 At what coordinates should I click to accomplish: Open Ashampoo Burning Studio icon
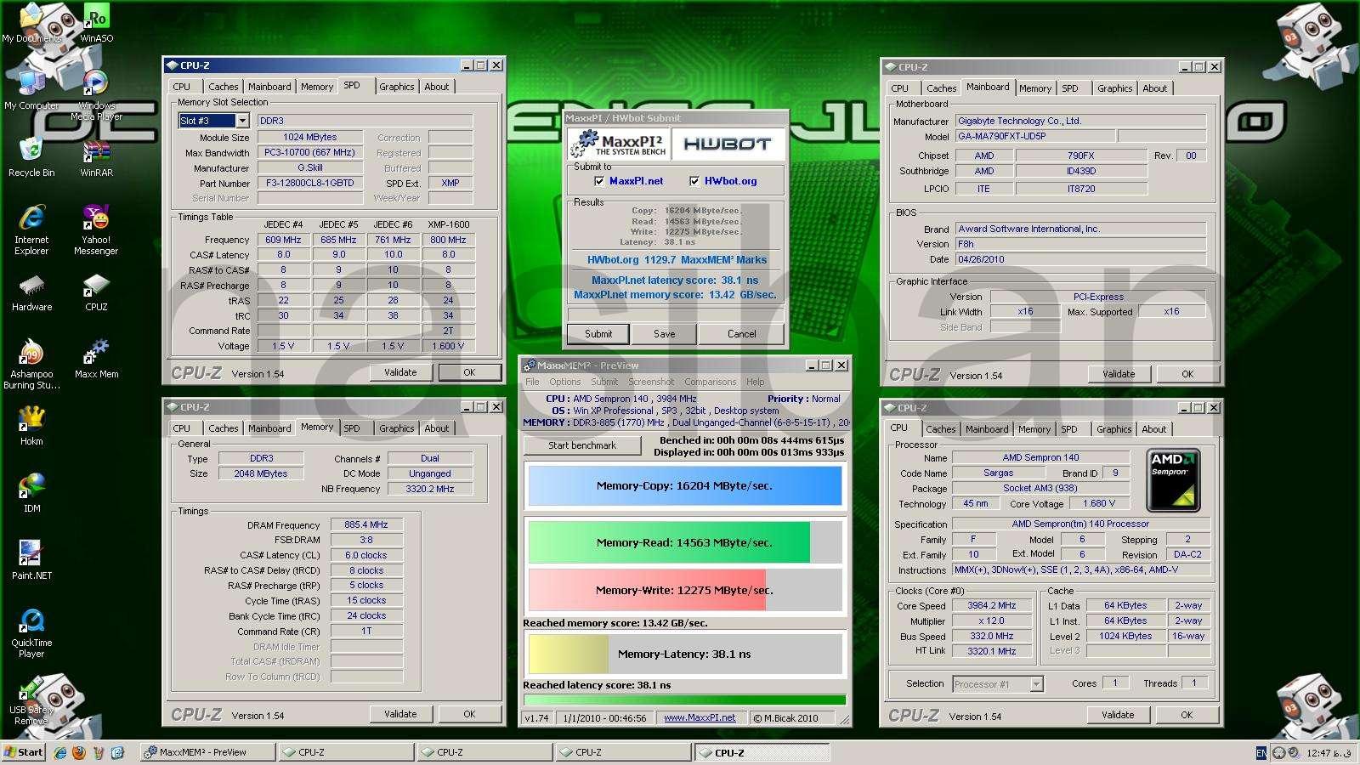point(31,364)
